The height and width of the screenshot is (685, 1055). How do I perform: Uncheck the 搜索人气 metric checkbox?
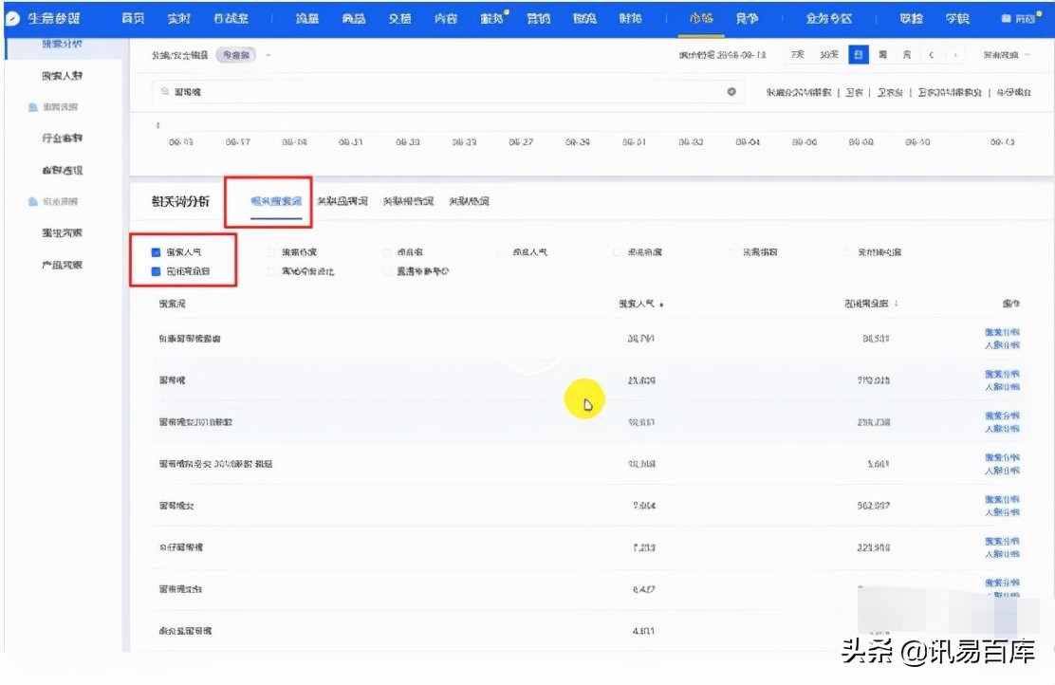155,252
